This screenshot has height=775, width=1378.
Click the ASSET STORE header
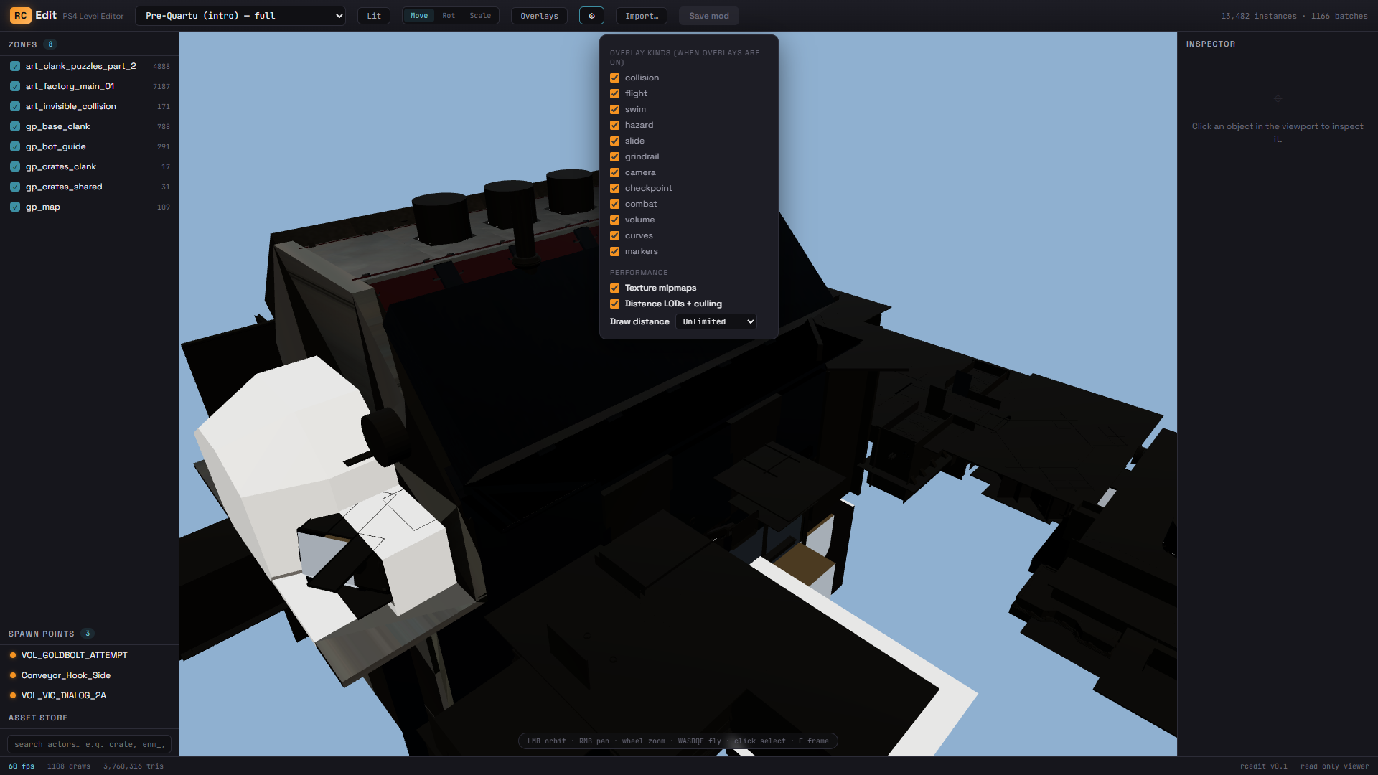[38, 718]
